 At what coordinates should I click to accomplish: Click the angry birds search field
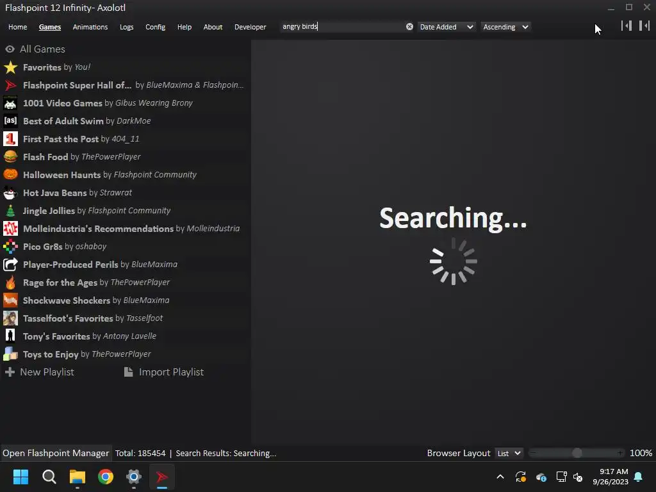tap(342, 26)
